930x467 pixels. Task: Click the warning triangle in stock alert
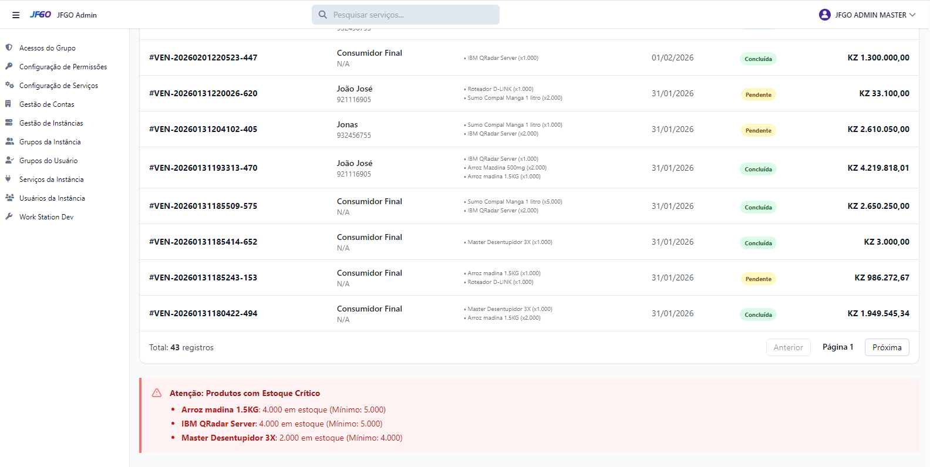157,393
